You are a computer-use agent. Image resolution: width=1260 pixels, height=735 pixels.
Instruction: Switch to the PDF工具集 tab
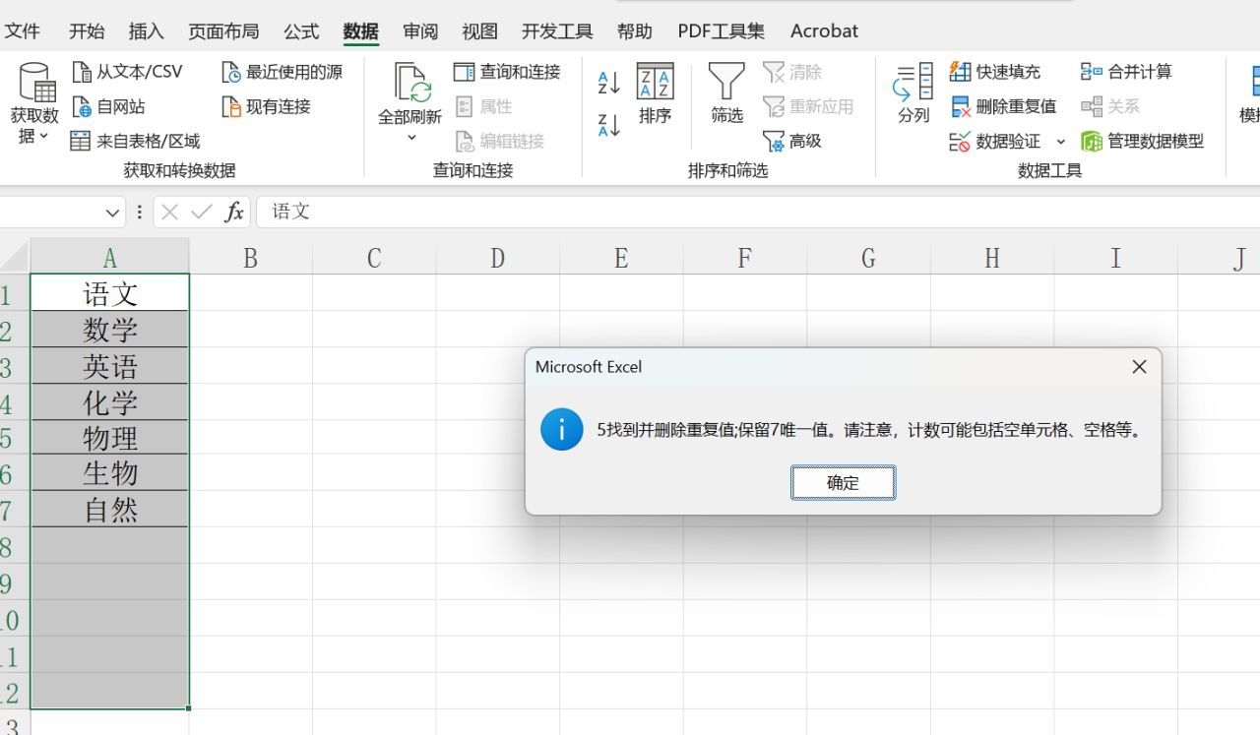click(x=722, y=31)
